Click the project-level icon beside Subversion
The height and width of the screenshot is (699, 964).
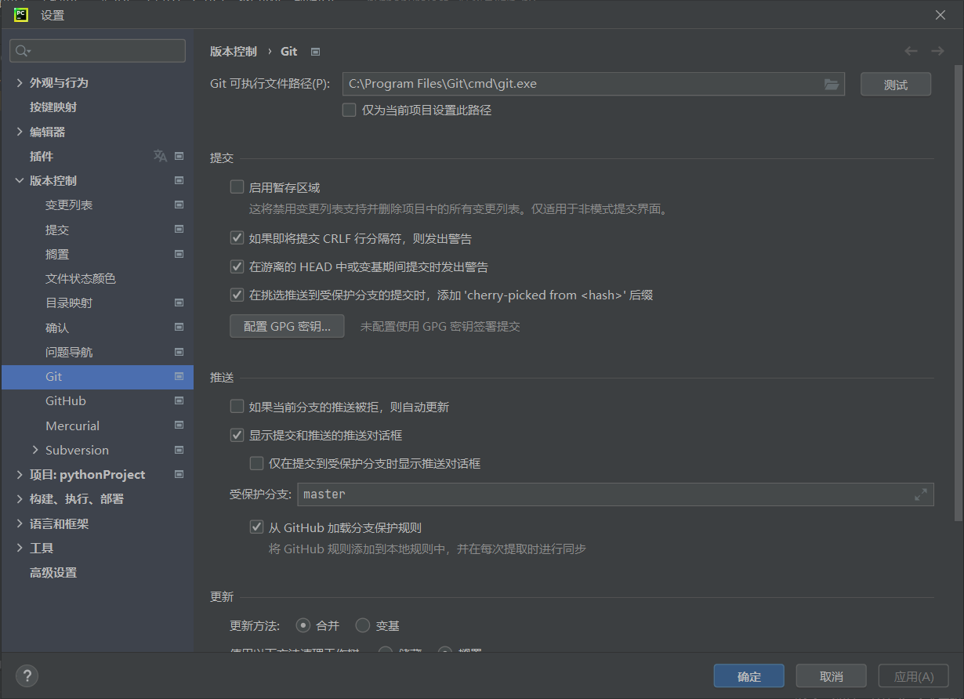click(179, 450)
